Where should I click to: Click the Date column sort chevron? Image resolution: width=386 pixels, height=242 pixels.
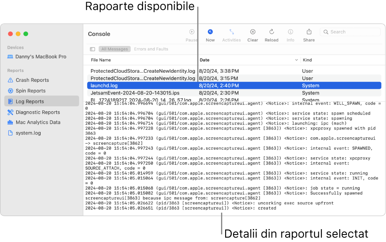(x=296, y=60)
